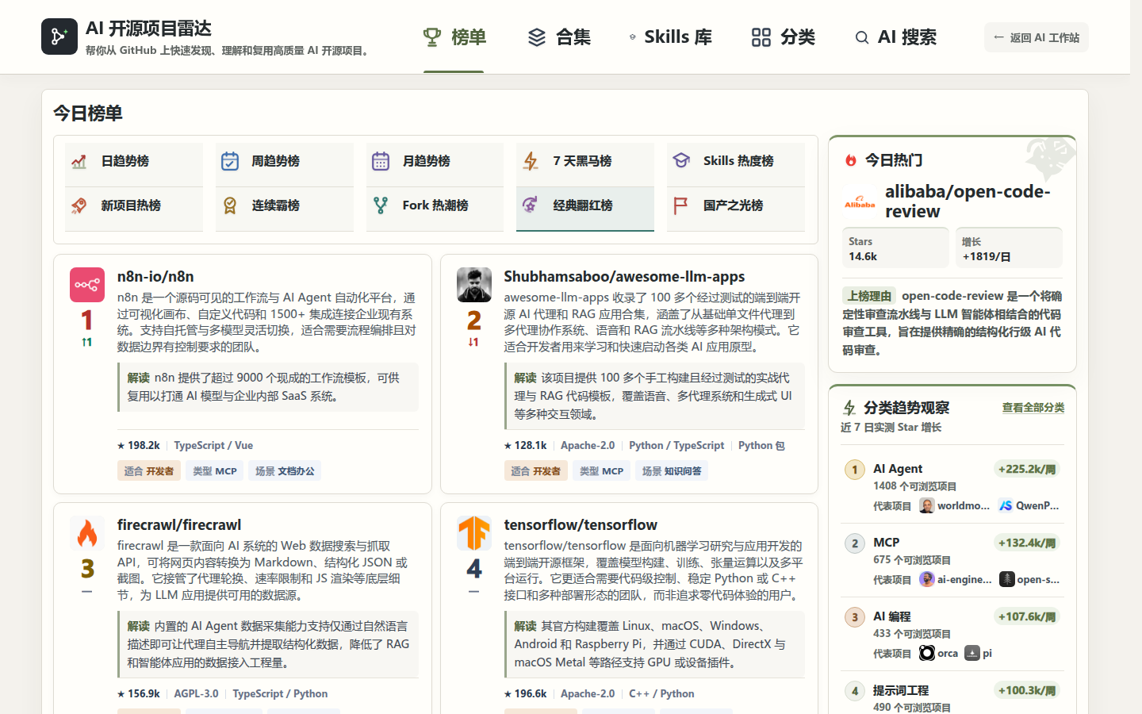This screenshot has height=714, width=1142.
Task: Click 适合 开发者 tag on awesome-llm-apps card
Action: point(536,470)
